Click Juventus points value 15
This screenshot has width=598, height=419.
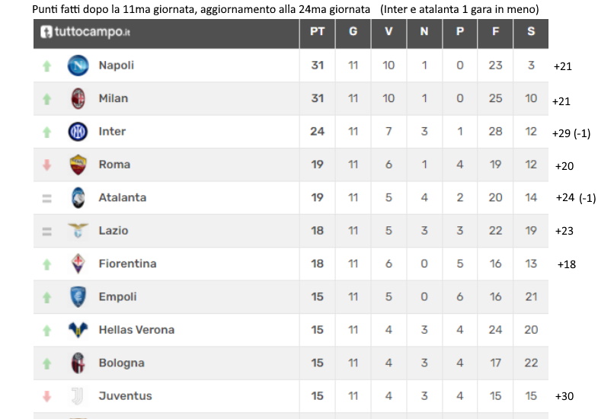tap(317, 396)
